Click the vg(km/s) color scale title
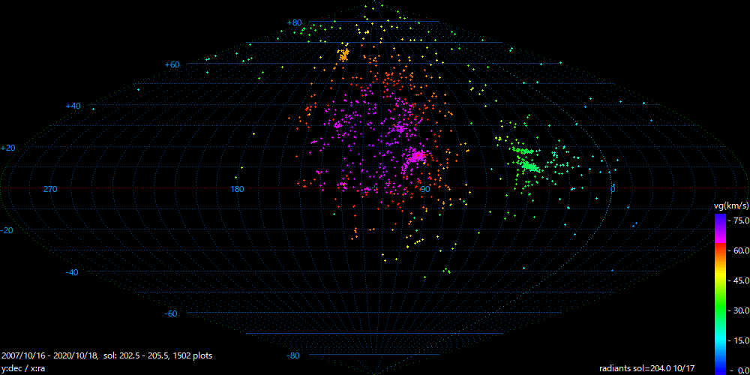Screen dimensions: 750x375 point(730,205)
